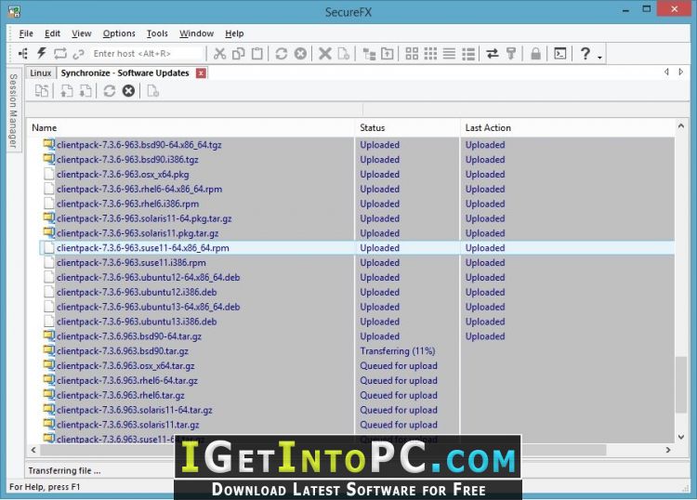Switch to Details view icon
Image resolution: width=697 pixels, height=500 pixels.
coord(468,54)
